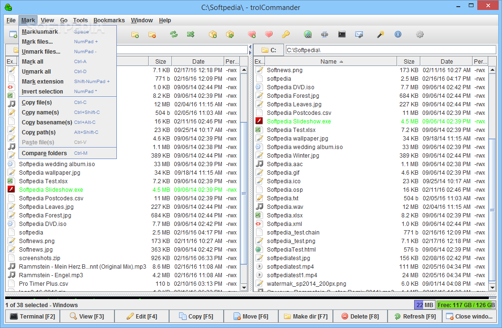Sort left panel by Date column
The width and height of the screenshot is (502, 328).
click(198, 61)
